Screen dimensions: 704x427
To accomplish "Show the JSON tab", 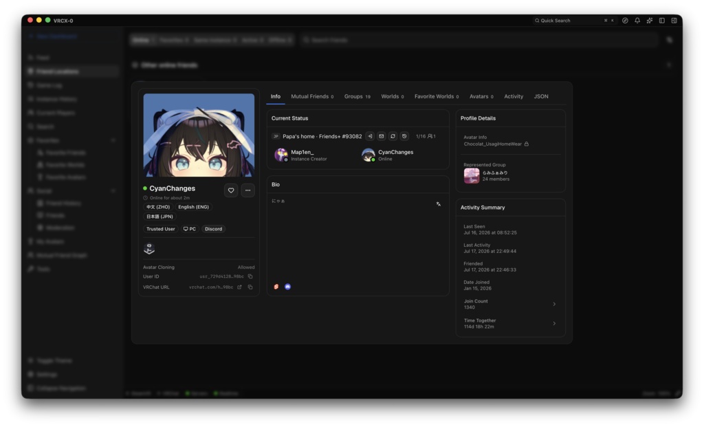I will [541, 96].
